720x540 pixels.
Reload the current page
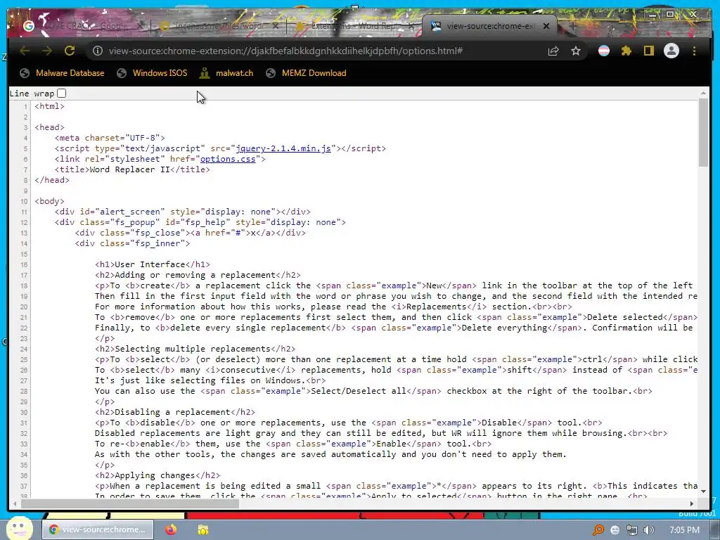[70, 51]
